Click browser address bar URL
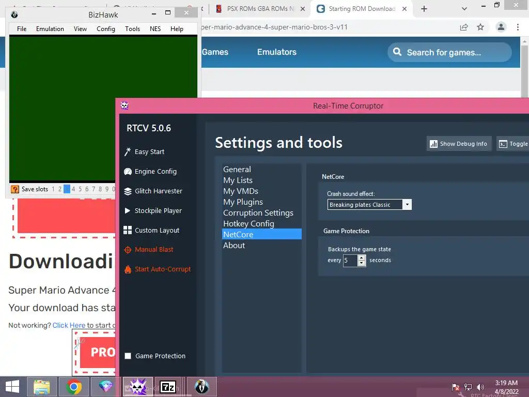Screen dimensions: 529x397 274,27
